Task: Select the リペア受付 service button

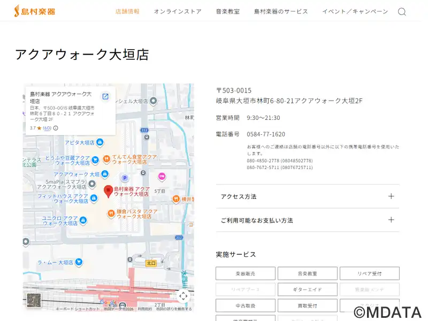Action: (x=369, y=273)
